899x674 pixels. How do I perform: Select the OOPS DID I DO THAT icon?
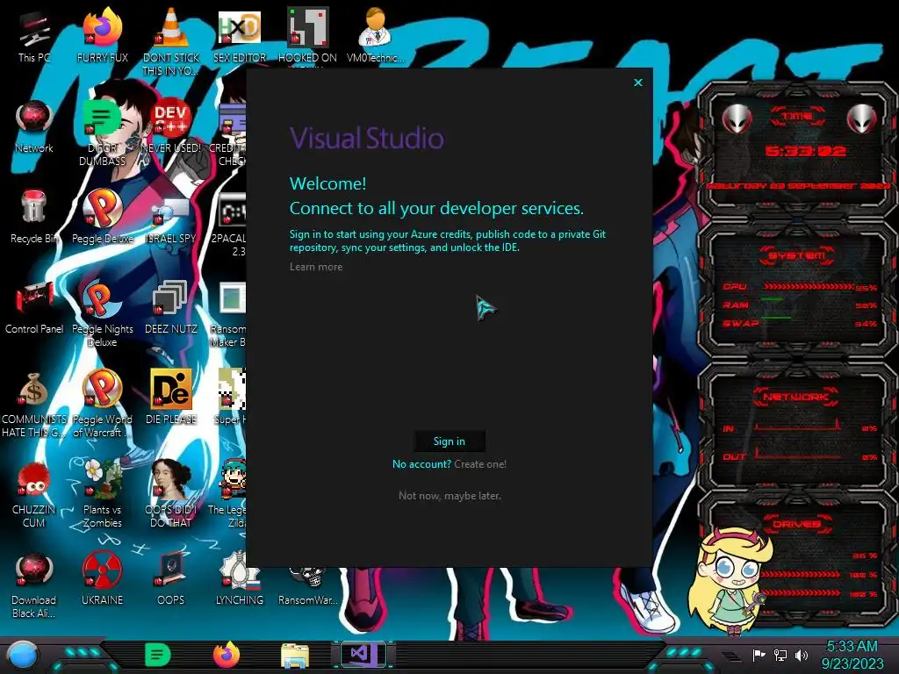pyautogui.click(x=171, y=493)
